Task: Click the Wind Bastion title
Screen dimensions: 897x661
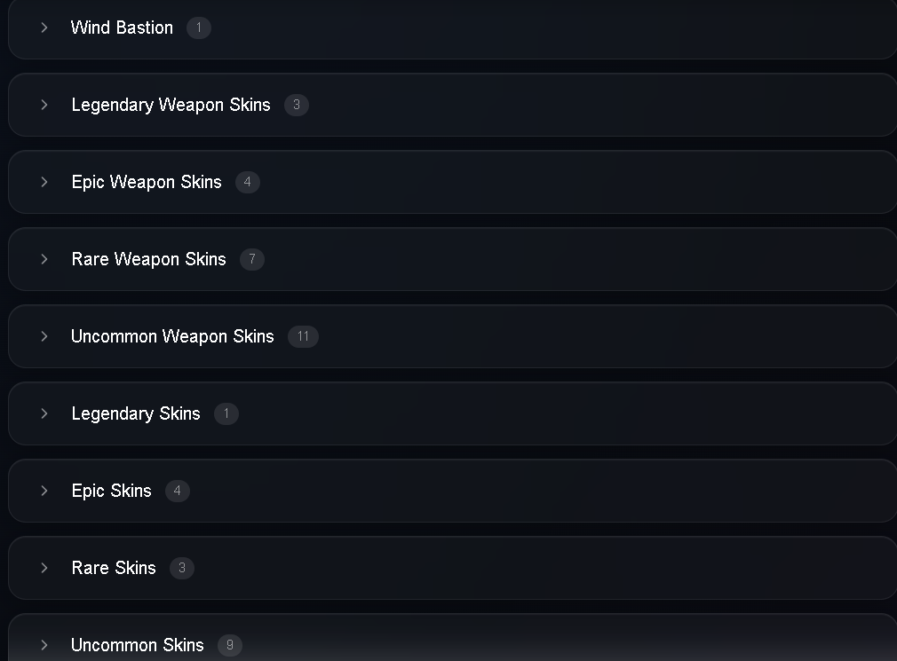Action: click(x=122, y=28)
